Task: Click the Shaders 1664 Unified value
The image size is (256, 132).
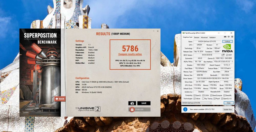Action: pos(201,65)
